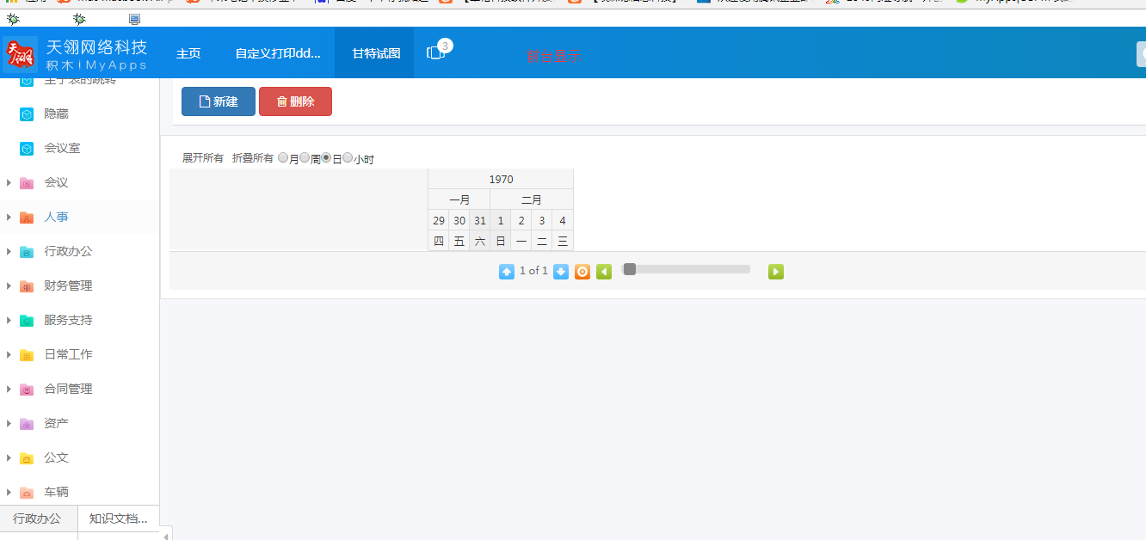Click the yellow folder icon for 日常工作

27,354
